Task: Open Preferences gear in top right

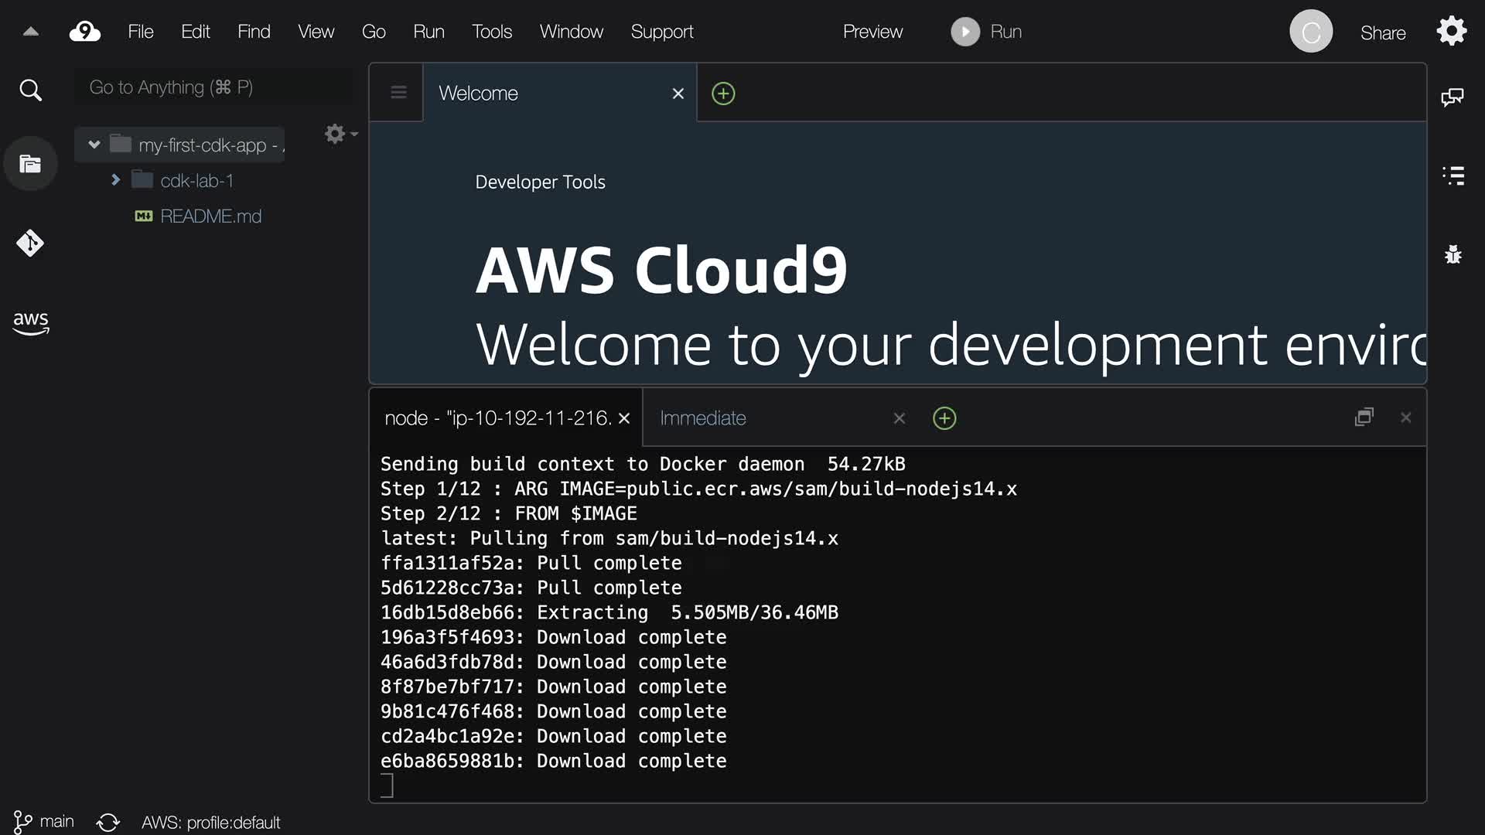Action: point(1451,32)
